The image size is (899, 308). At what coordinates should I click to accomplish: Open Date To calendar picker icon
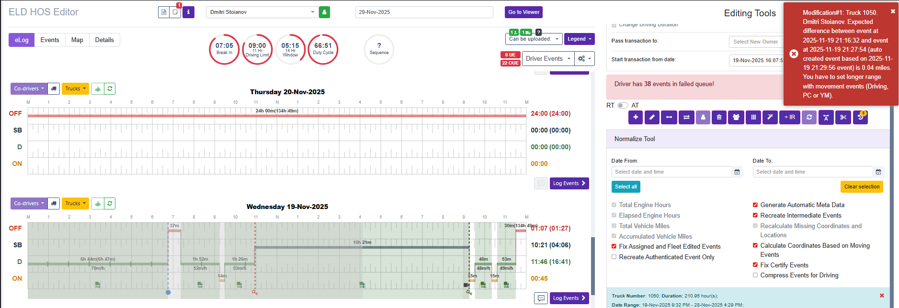[878, 172]
